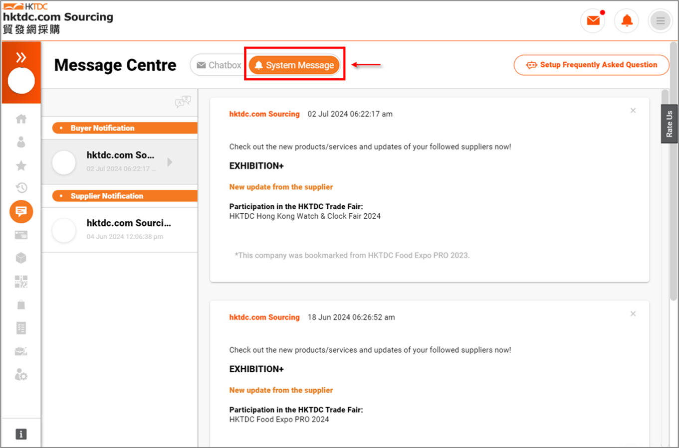
Task: Select the Supplier Notification section header
Action: pyautogui.click(x=125, y=196)
